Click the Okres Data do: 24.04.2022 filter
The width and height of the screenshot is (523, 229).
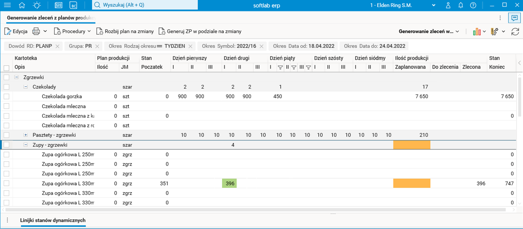pos(374,46)
